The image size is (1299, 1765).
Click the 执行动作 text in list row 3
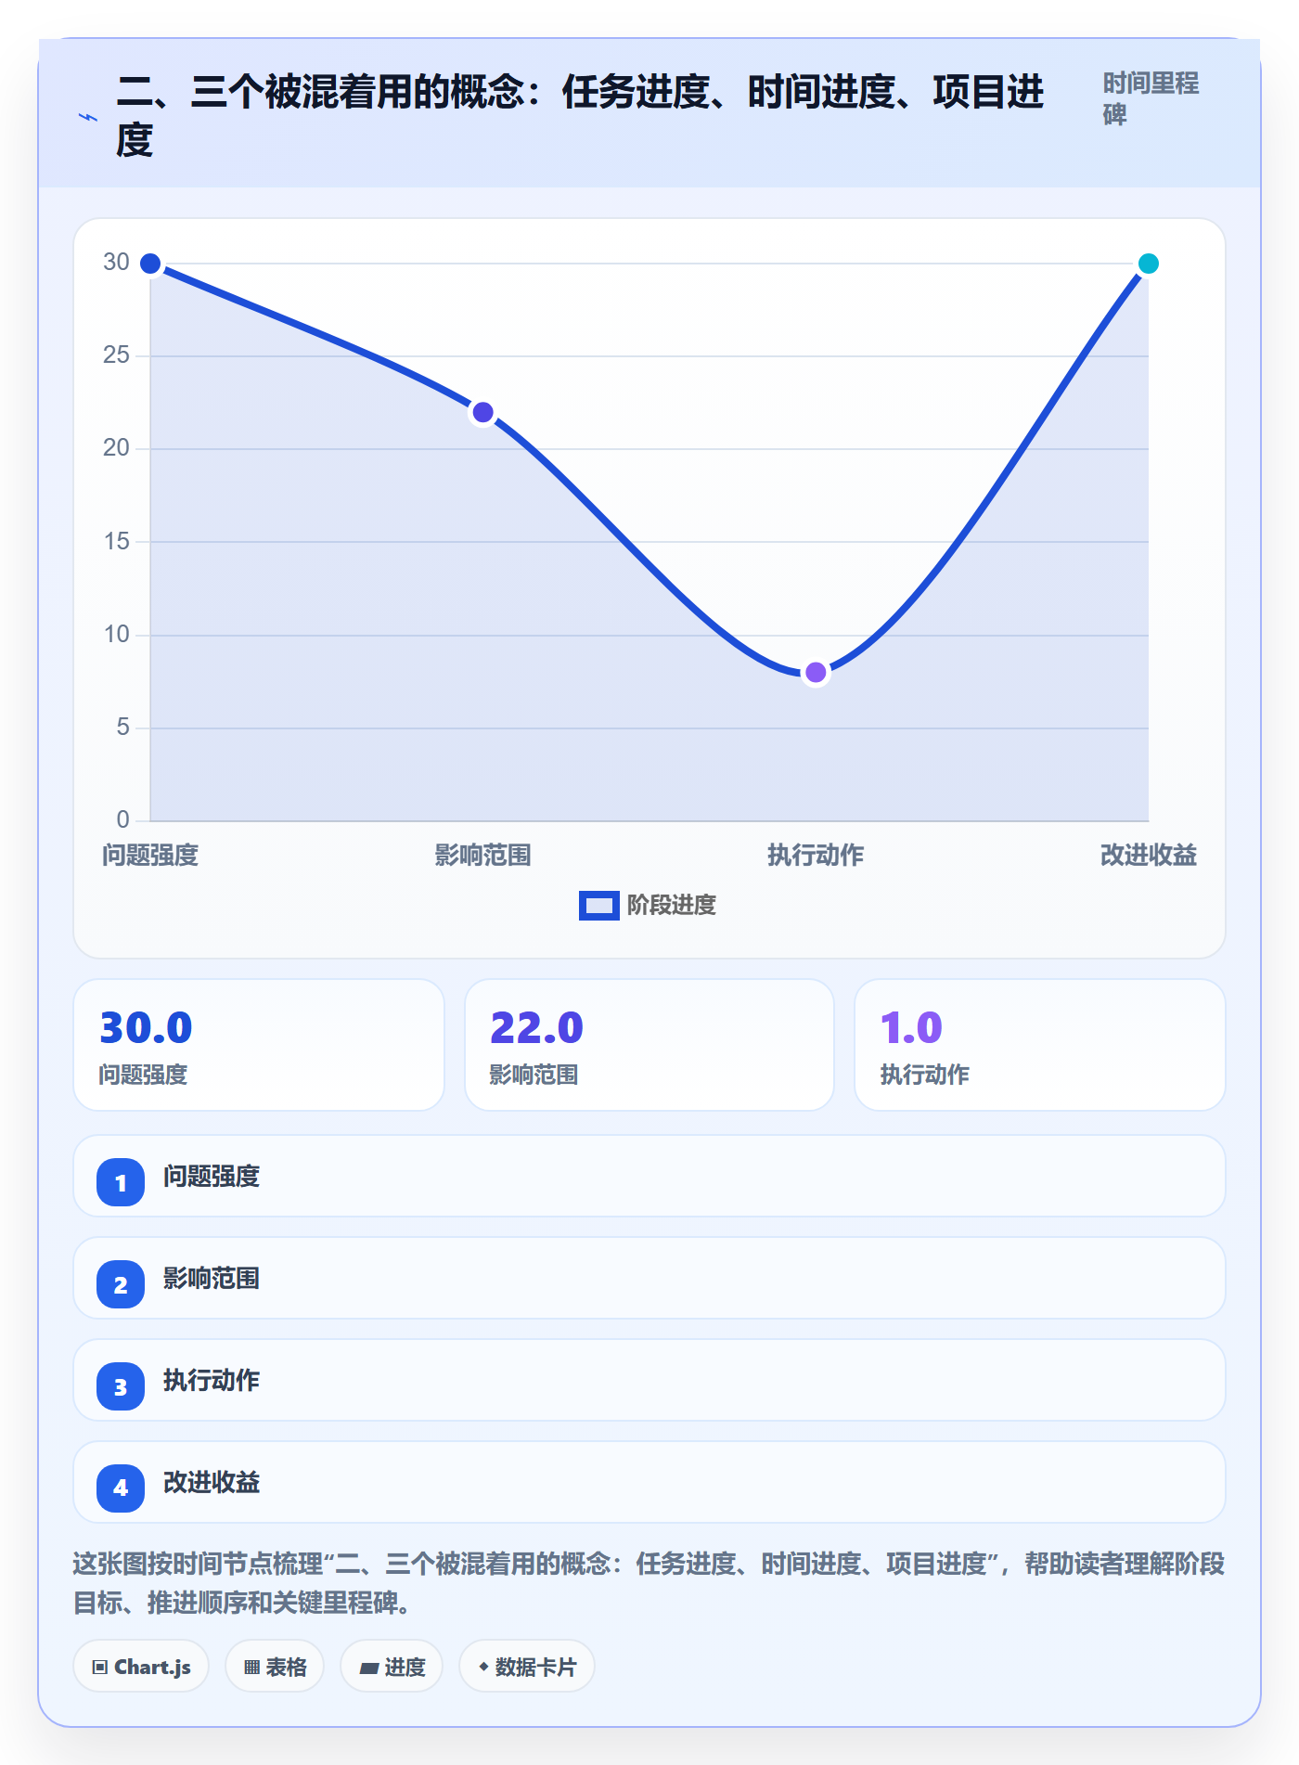(212, 1381)
